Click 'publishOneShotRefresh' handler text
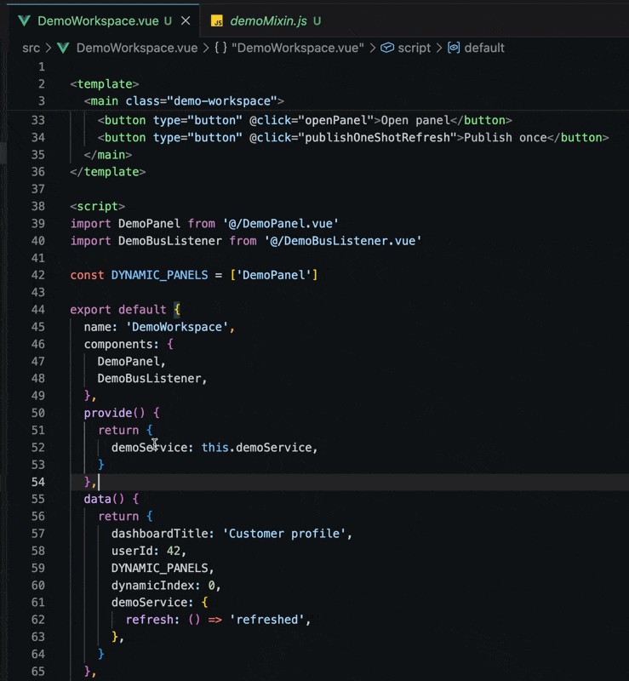629x681 pixels. [378, 138]
